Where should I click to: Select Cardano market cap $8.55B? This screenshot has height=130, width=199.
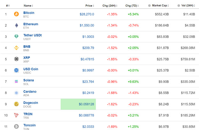tap(164, 93)
